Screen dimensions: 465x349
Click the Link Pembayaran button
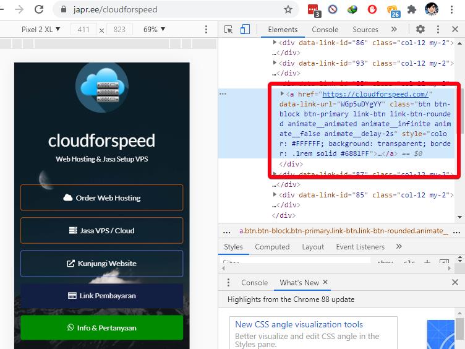(x=101, y=296)
